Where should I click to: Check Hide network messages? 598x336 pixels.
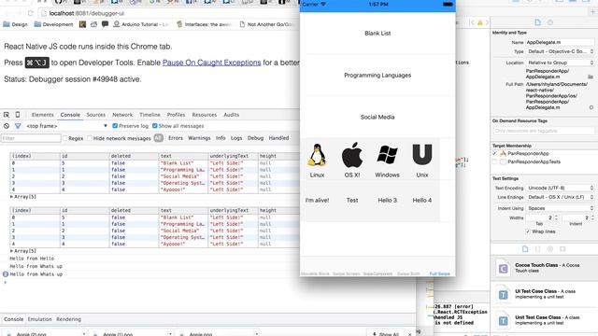point(90,138)
